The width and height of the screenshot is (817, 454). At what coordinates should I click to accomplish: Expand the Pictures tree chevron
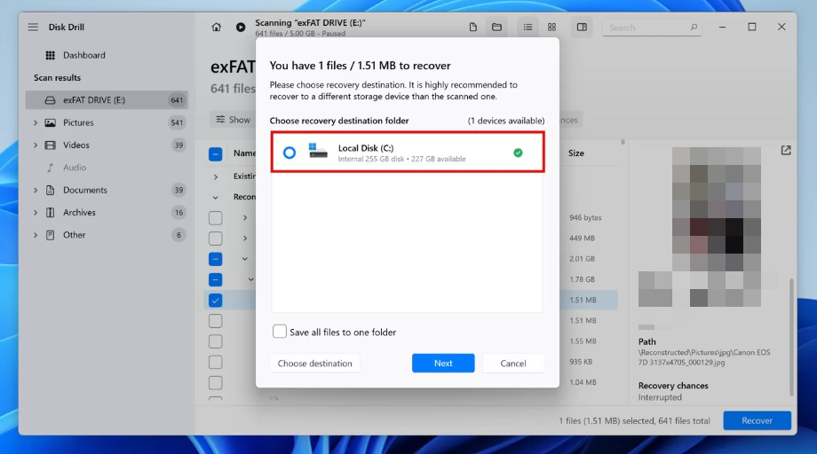[36, 122]
